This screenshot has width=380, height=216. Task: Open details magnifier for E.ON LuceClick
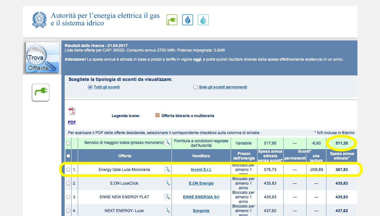[x=167, y=183]
